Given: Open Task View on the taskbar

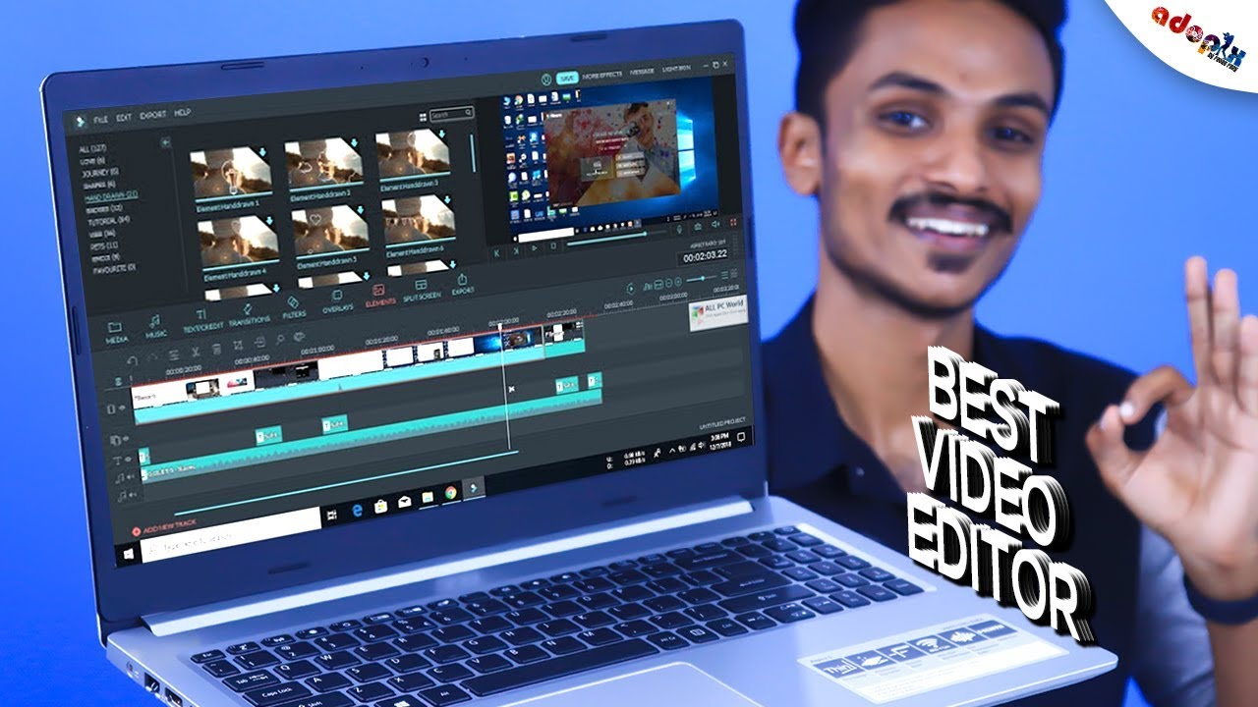Looking at the screenshot, I should tap(331, 514).
